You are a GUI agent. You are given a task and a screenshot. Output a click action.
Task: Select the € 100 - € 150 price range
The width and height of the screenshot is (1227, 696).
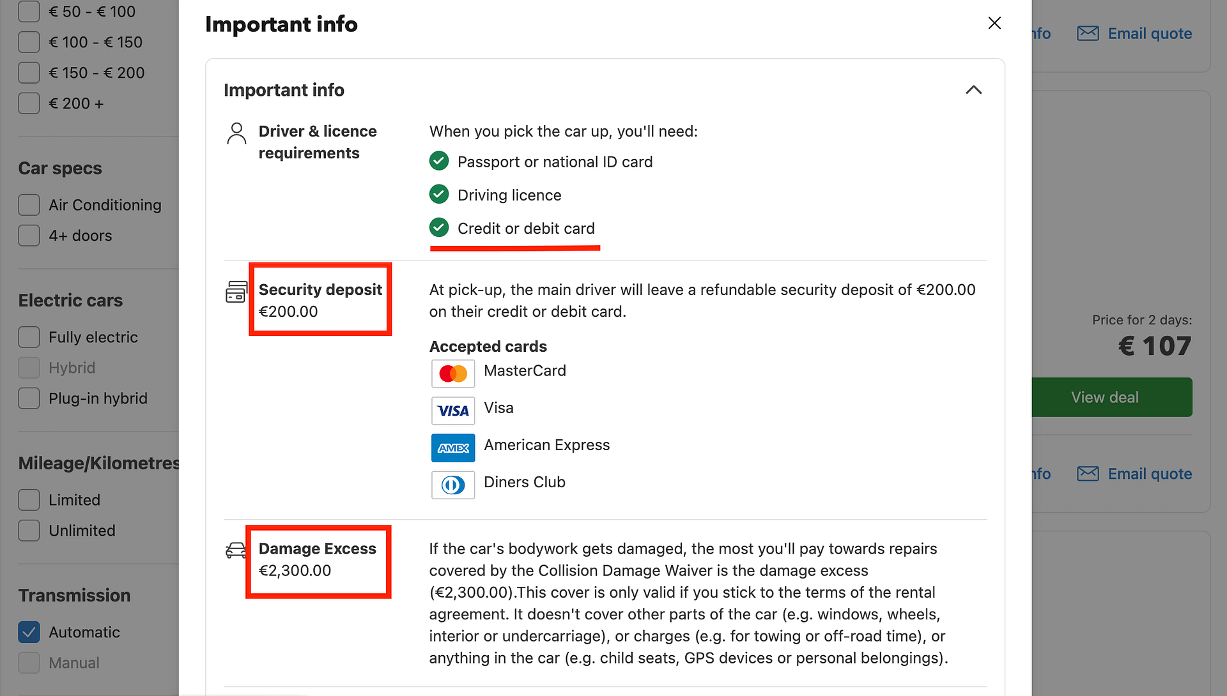click(x=29, y=42)
